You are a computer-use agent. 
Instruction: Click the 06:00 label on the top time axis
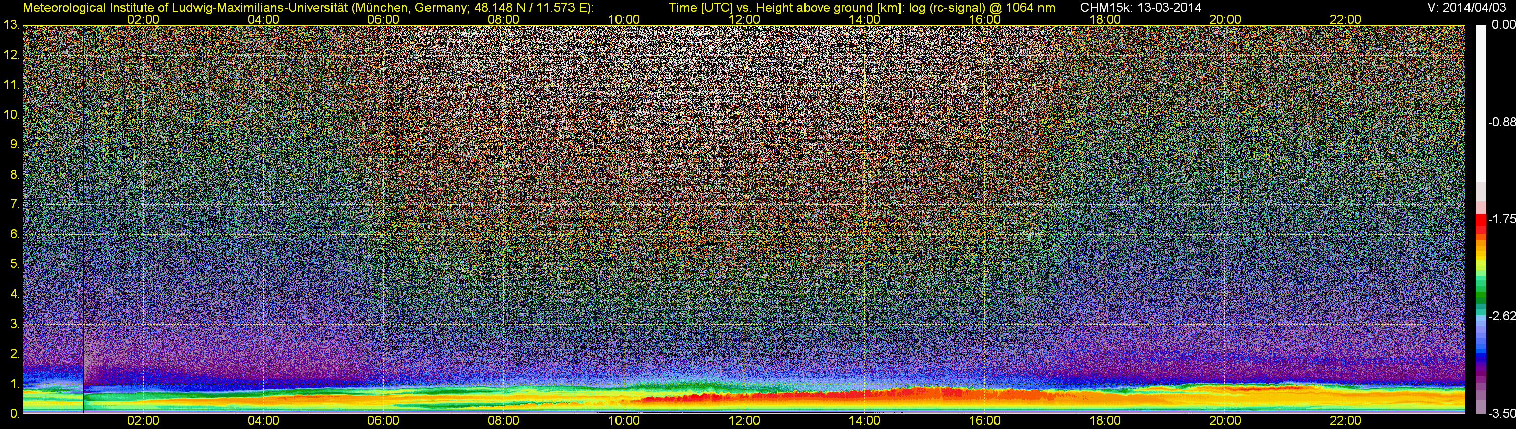pyautogui.click(x=383, y=19)
